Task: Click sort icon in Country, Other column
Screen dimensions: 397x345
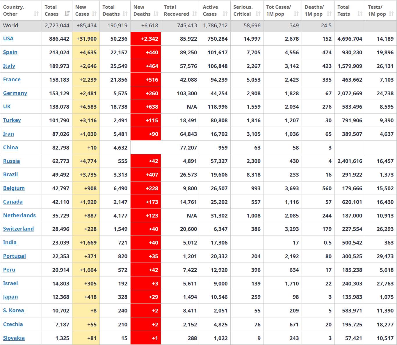Action: pyautogui.click(x=36, y=14)
